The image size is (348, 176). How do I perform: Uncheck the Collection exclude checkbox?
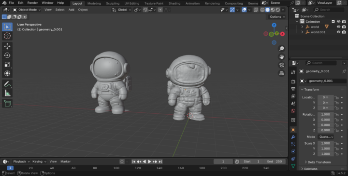[x=333, y=22]
